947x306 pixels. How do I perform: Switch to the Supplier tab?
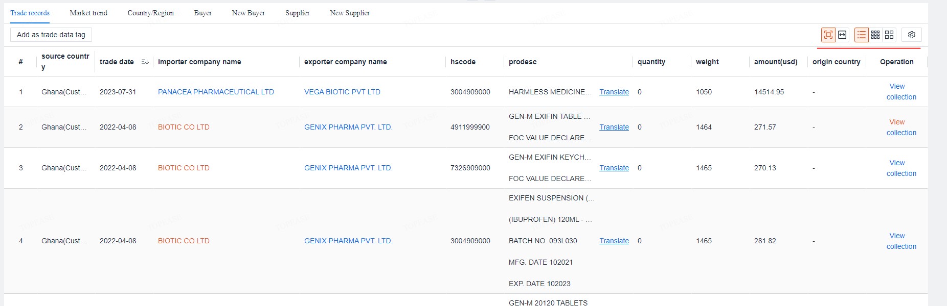point(298,13)
